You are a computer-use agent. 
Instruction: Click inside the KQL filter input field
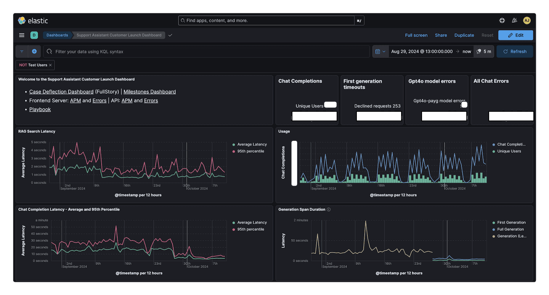tap(152, 51)
